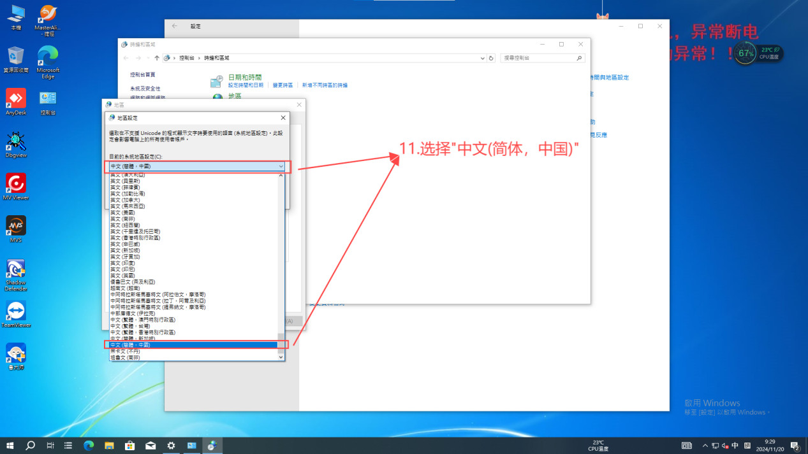Open the TeamViewer desktop icon
Viewport: 808px width, 454px height.
(x=16, y=312)
